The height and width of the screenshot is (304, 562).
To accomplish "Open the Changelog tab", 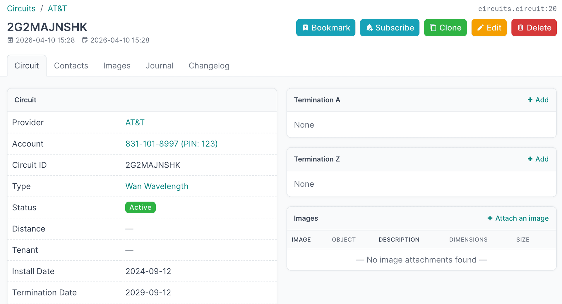I will click(209, 66).
